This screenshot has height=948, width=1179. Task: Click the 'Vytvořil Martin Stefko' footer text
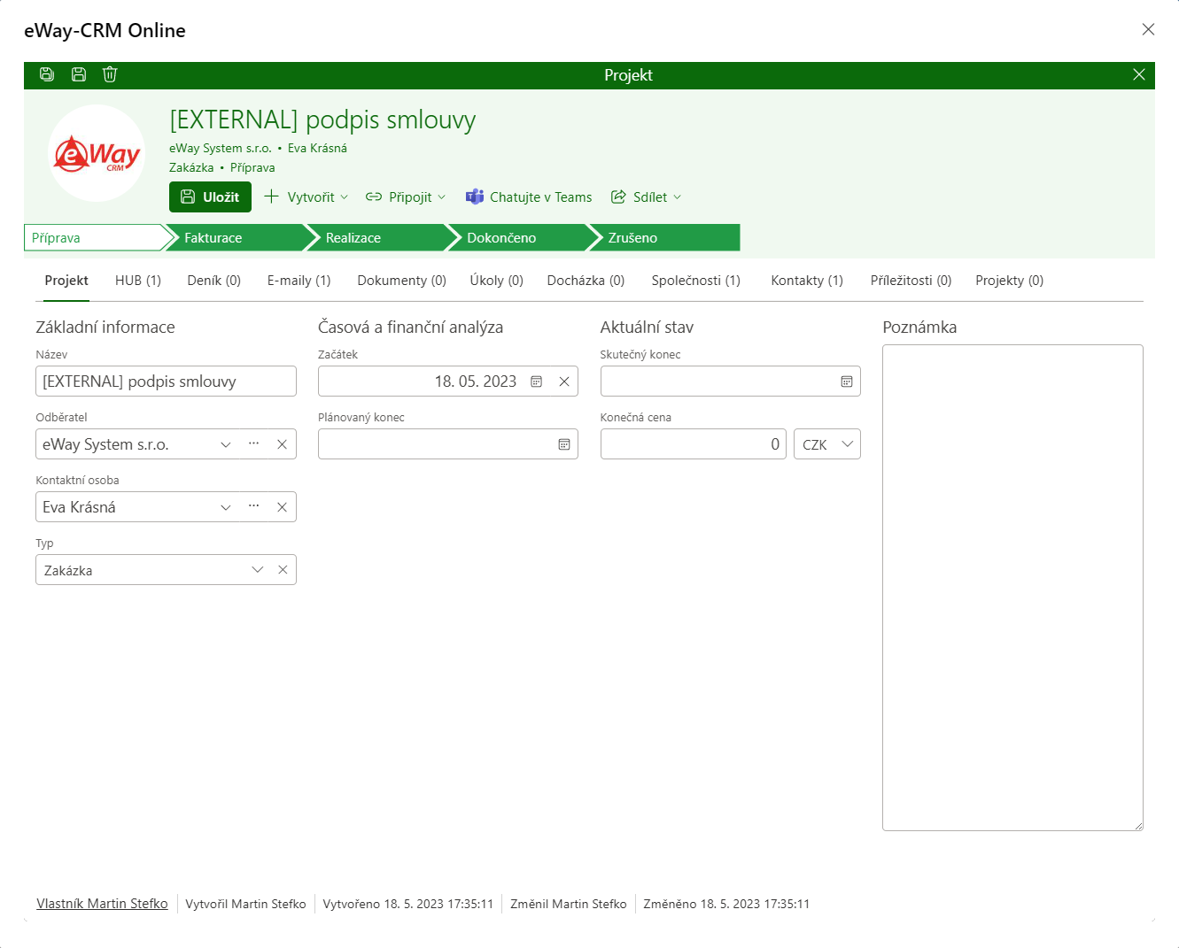(245, 904)
